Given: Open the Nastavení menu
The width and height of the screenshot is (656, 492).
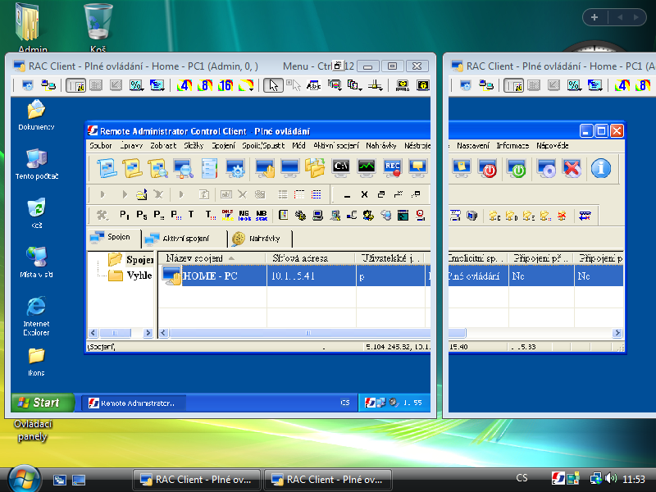Looking at the screenshot, I should click(473, 146).
